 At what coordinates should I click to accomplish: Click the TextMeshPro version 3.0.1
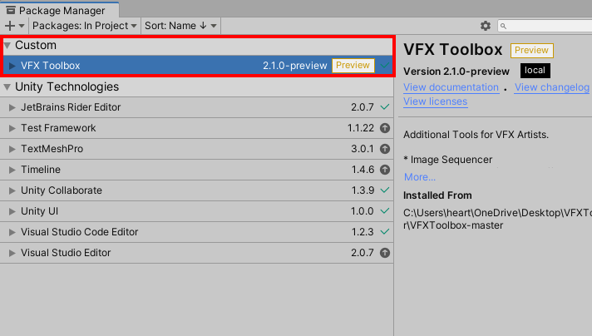point(363,149)
